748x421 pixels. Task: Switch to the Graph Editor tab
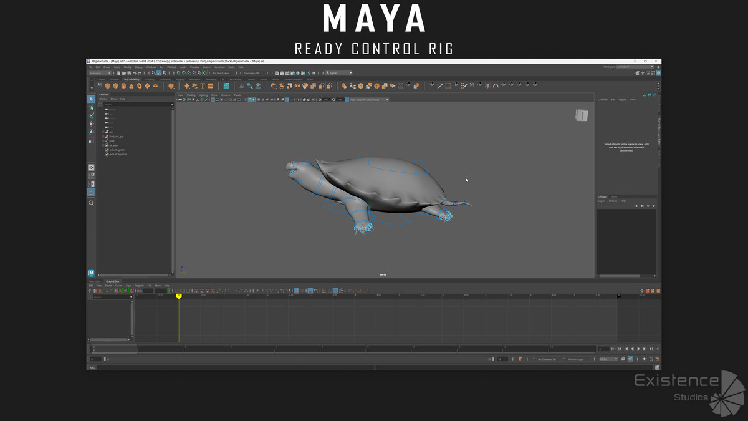(x=113, y=281)
